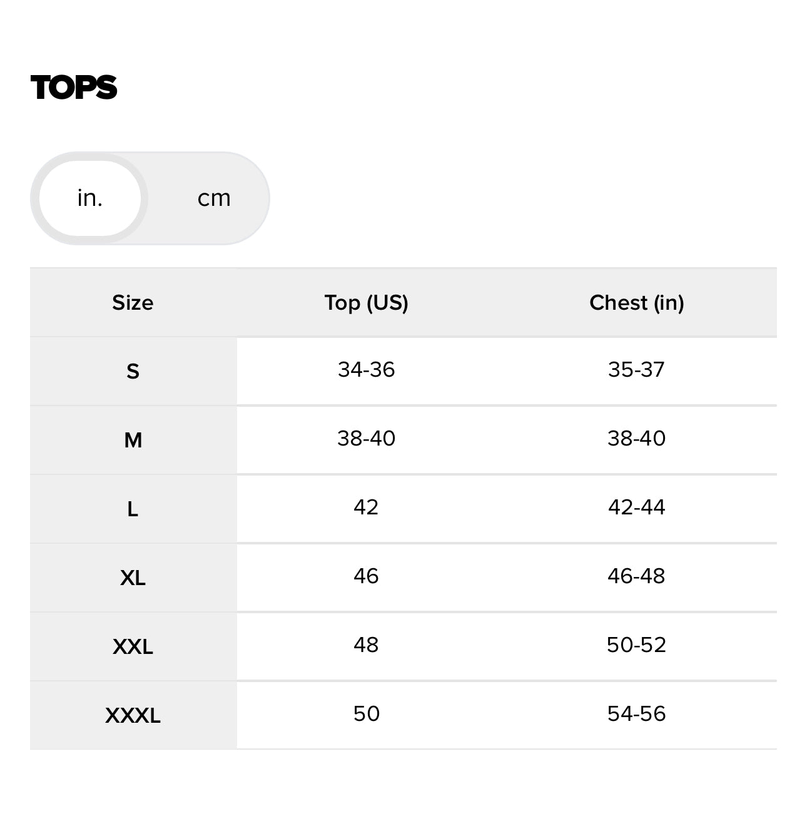Click the 54-56 chest measurement cell
The width and height of the screenshot is (807, 816).
tap(636, 714)
